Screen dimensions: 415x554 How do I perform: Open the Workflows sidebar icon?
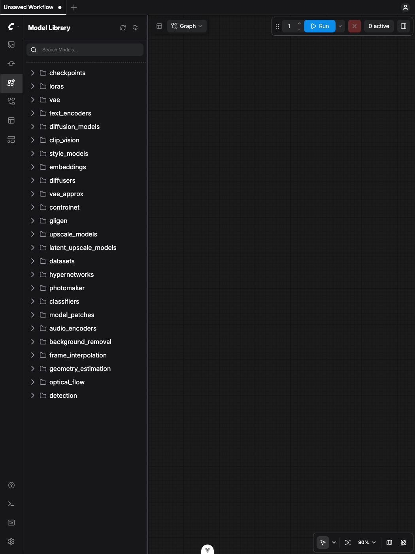coord(11,102)
